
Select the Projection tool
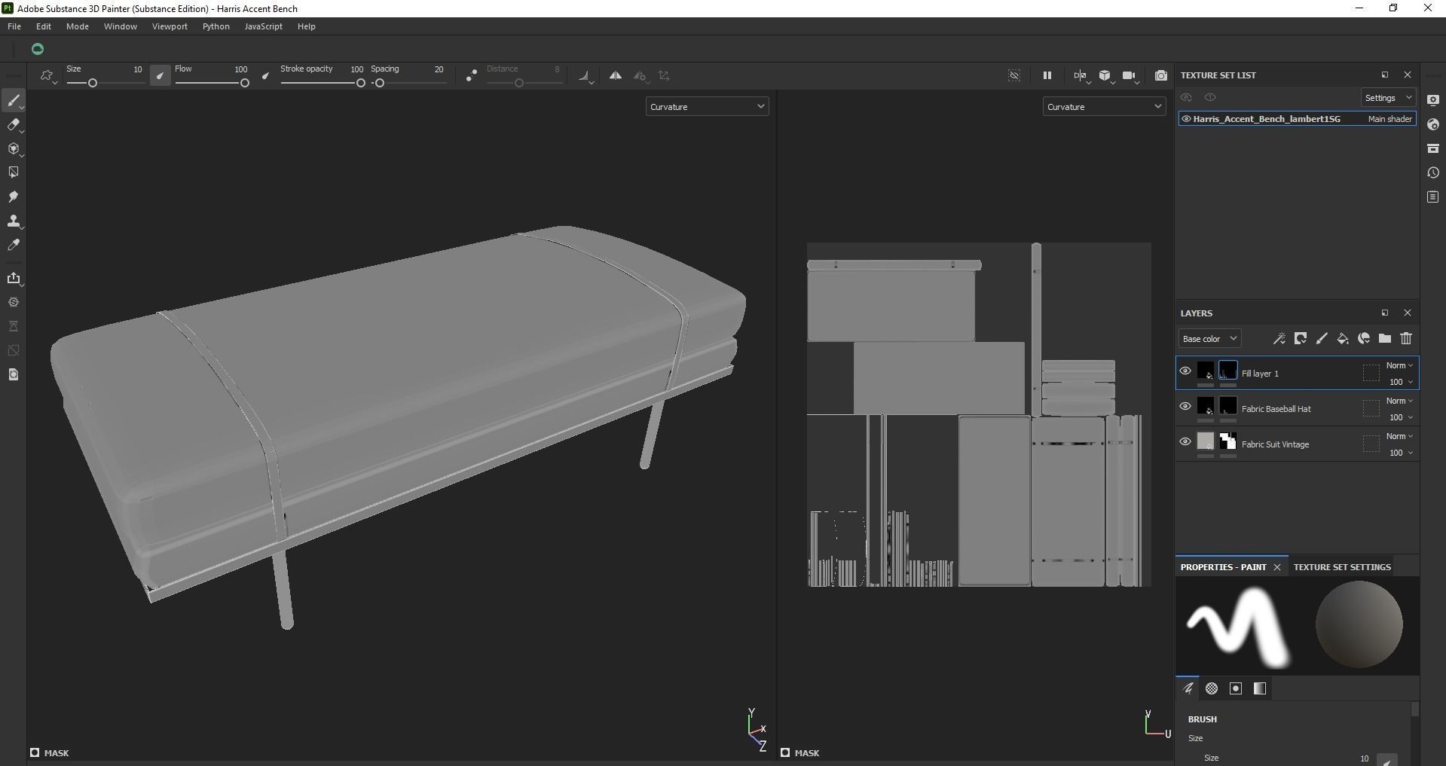14,149
